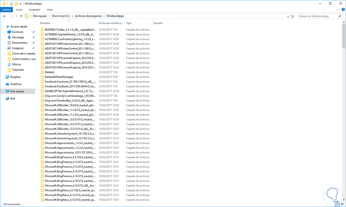Expand the ribbon with chevron
The width and height of the screenshot is (346, 207).
pyautogui.click(x=338, y=9)
